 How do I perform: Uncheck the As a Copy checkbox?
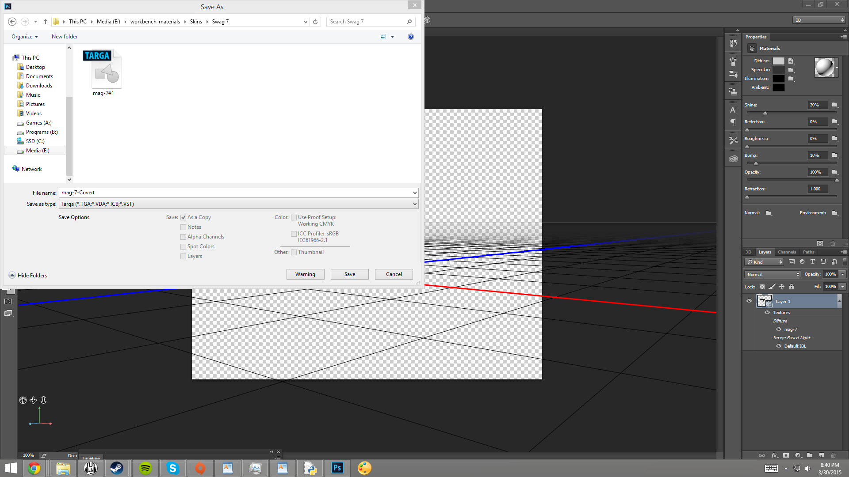183,217
